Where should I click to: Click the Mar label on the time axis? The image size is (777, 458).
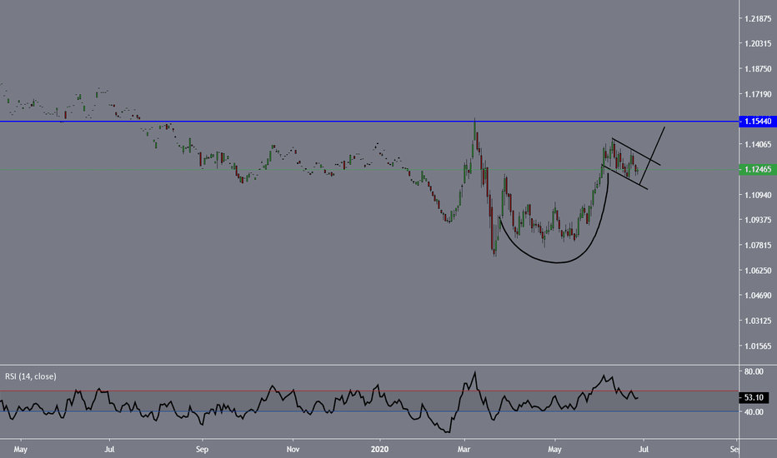pos(464,450)
